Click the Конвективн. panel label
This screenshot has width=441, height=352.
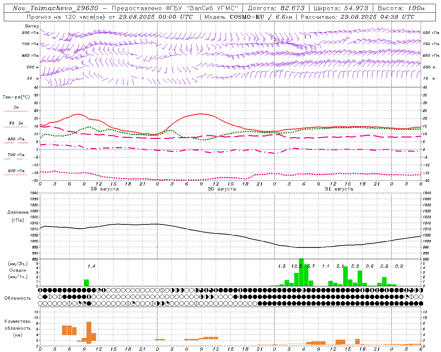click(18, 321)
